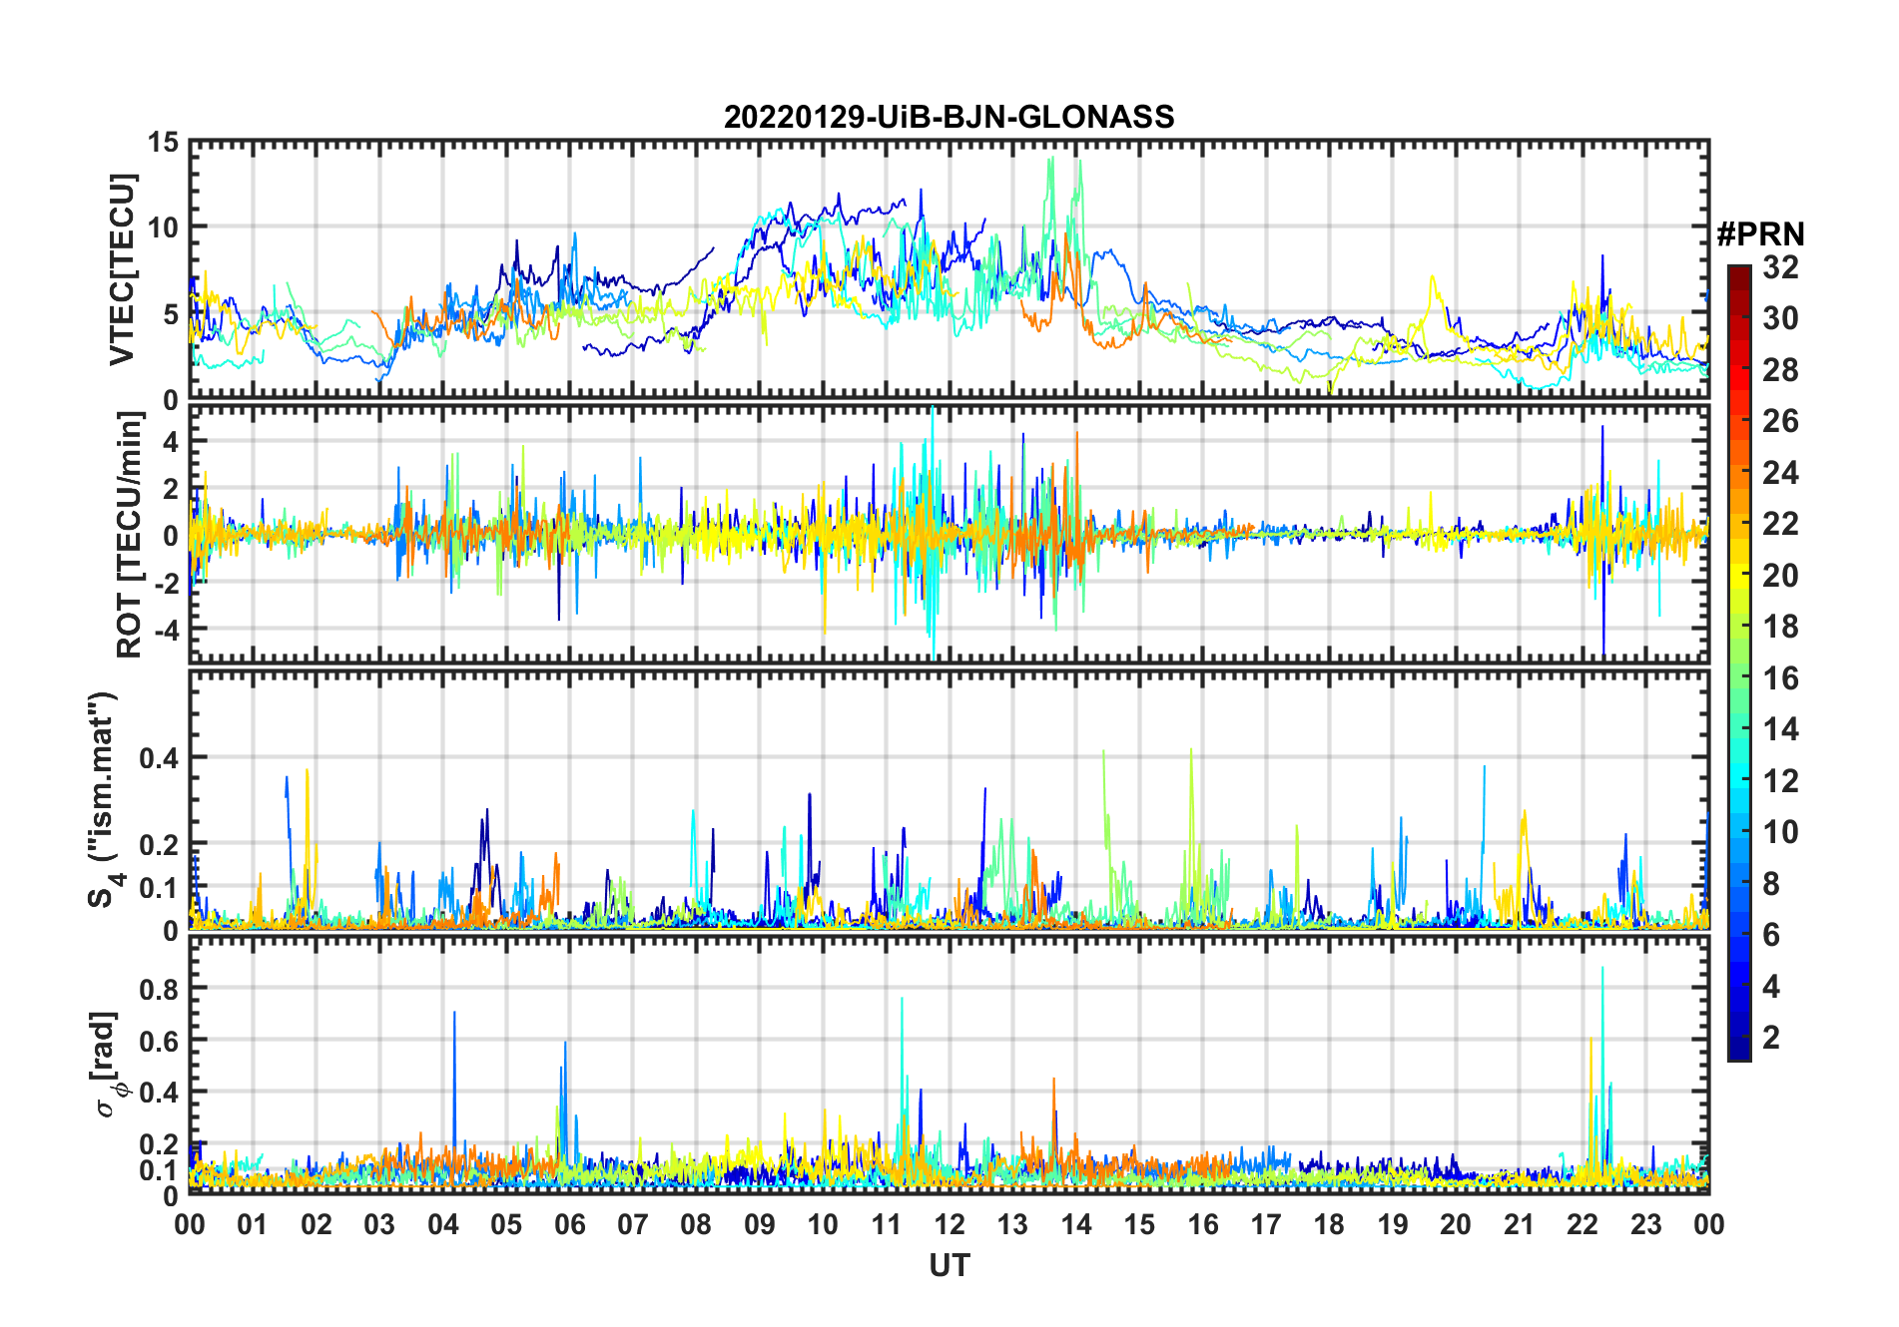Click VTEC y-axis tick label 10
Viewport: 1899px width, 1327px height.
pyautogui.click(x=164, y=227)
